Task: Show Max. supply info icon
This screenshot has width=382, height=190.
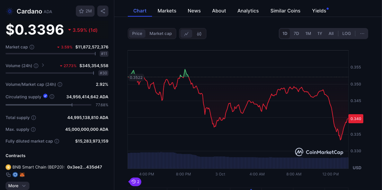Action: coord(33,129)
